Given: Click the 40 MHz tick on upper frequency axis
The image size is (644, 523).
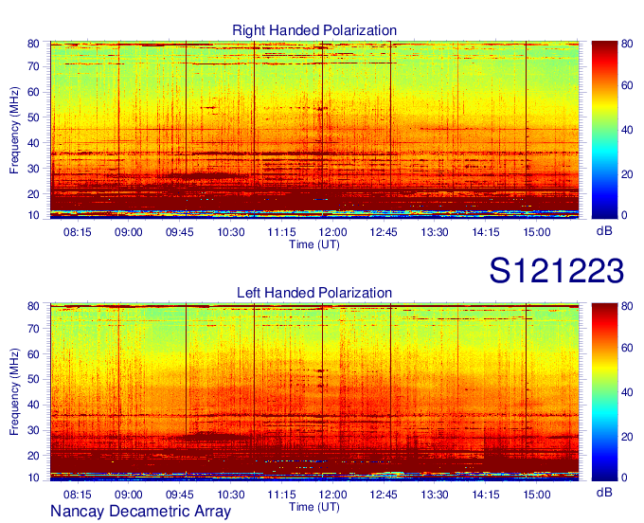Looking at the screenshot, I should point(33,143).
